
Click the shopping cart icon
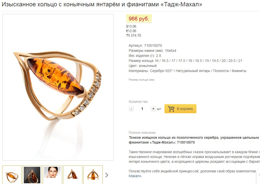171,109
